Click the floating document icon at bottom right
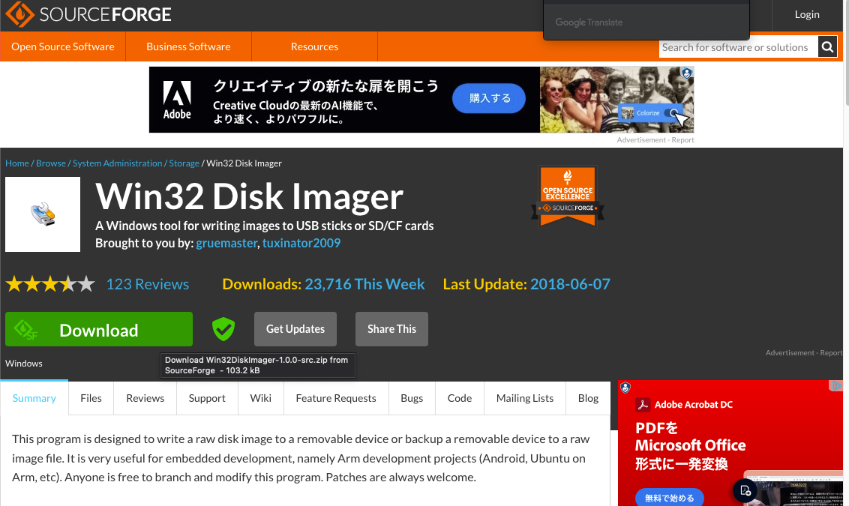849x506 pixels. pos(745,490)
